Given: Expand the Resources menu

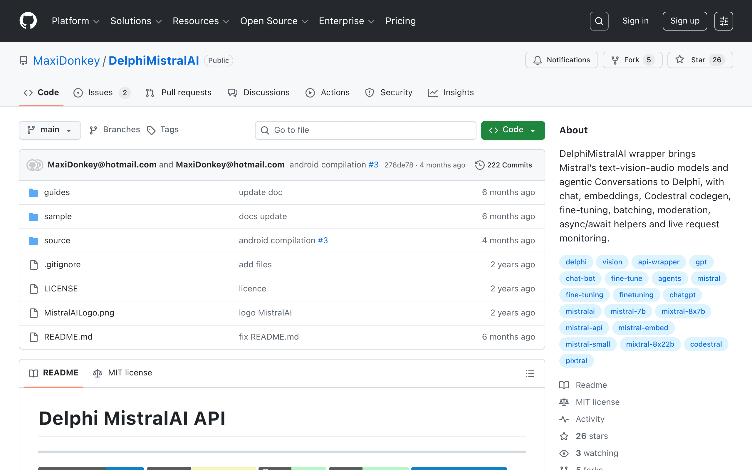Looking at the screenshot, I should [201, 21].
